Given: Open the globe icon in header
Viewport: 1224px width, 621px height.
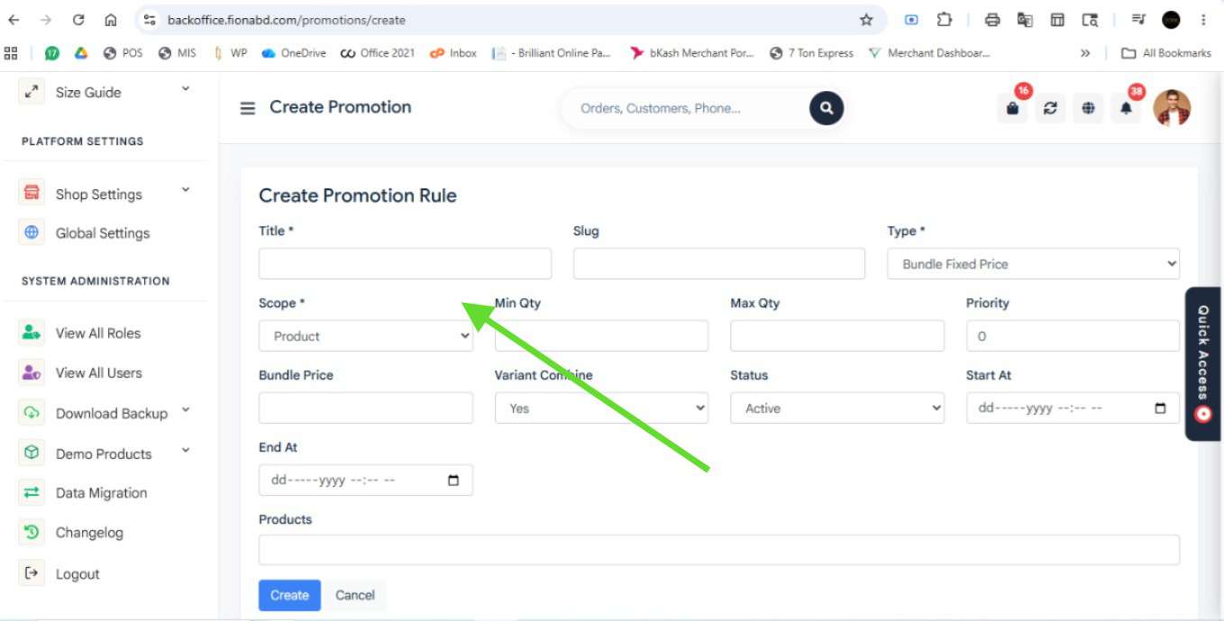Looking at the screenshot, I should [1088, 108].
